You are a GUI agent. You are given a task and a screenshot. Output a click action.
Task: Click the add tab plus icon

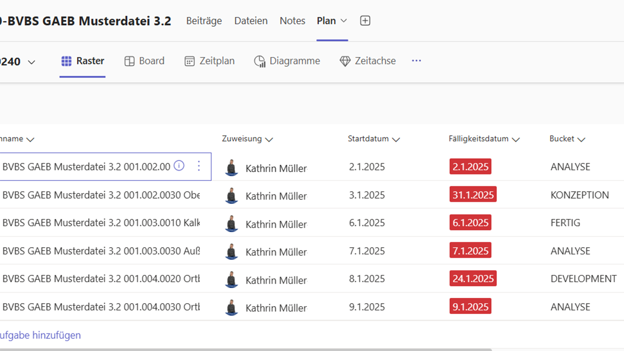pyautogui.click(x=365, y=20)
